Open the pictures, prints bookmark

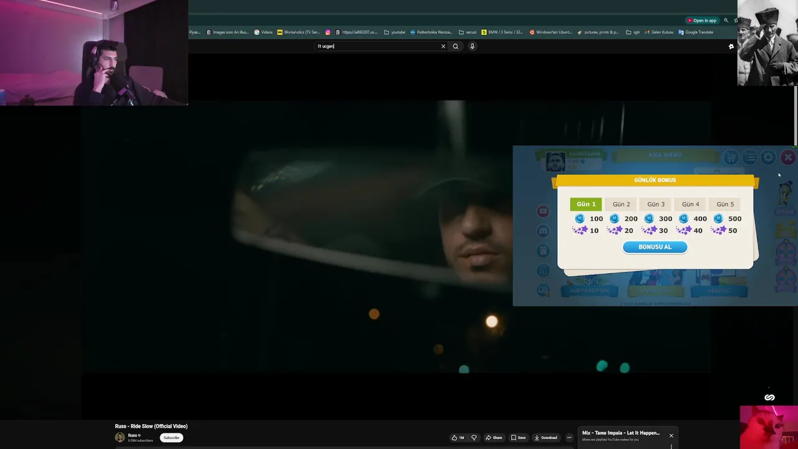[598, 32]
